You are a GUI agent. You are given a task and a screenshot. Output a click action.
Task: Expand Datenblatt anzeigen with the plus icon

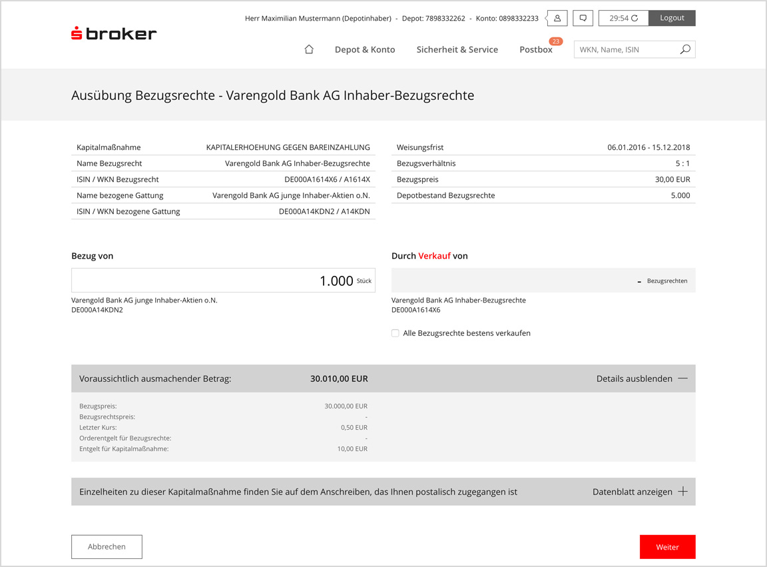click(x=683, y=491)
